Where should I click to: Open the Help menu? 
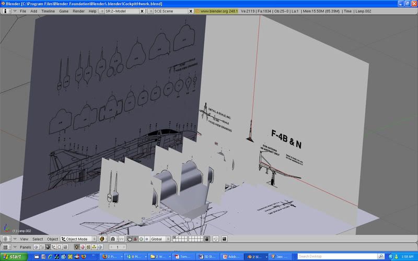[x=92, y=11]
